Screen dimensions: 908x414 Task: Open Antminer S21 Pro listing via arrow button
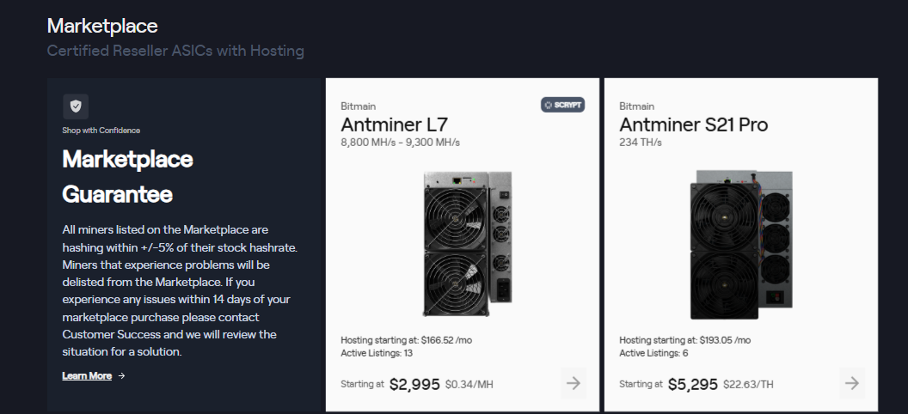click(852, 383)
